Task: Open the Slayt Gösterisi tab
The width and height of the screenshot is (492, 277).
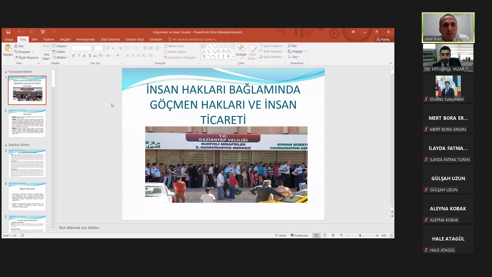Action: coord(110,39)
